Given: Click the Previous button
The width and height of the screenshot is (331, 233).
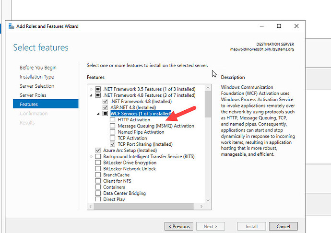Looking at the screenshot, I should 179,226.
